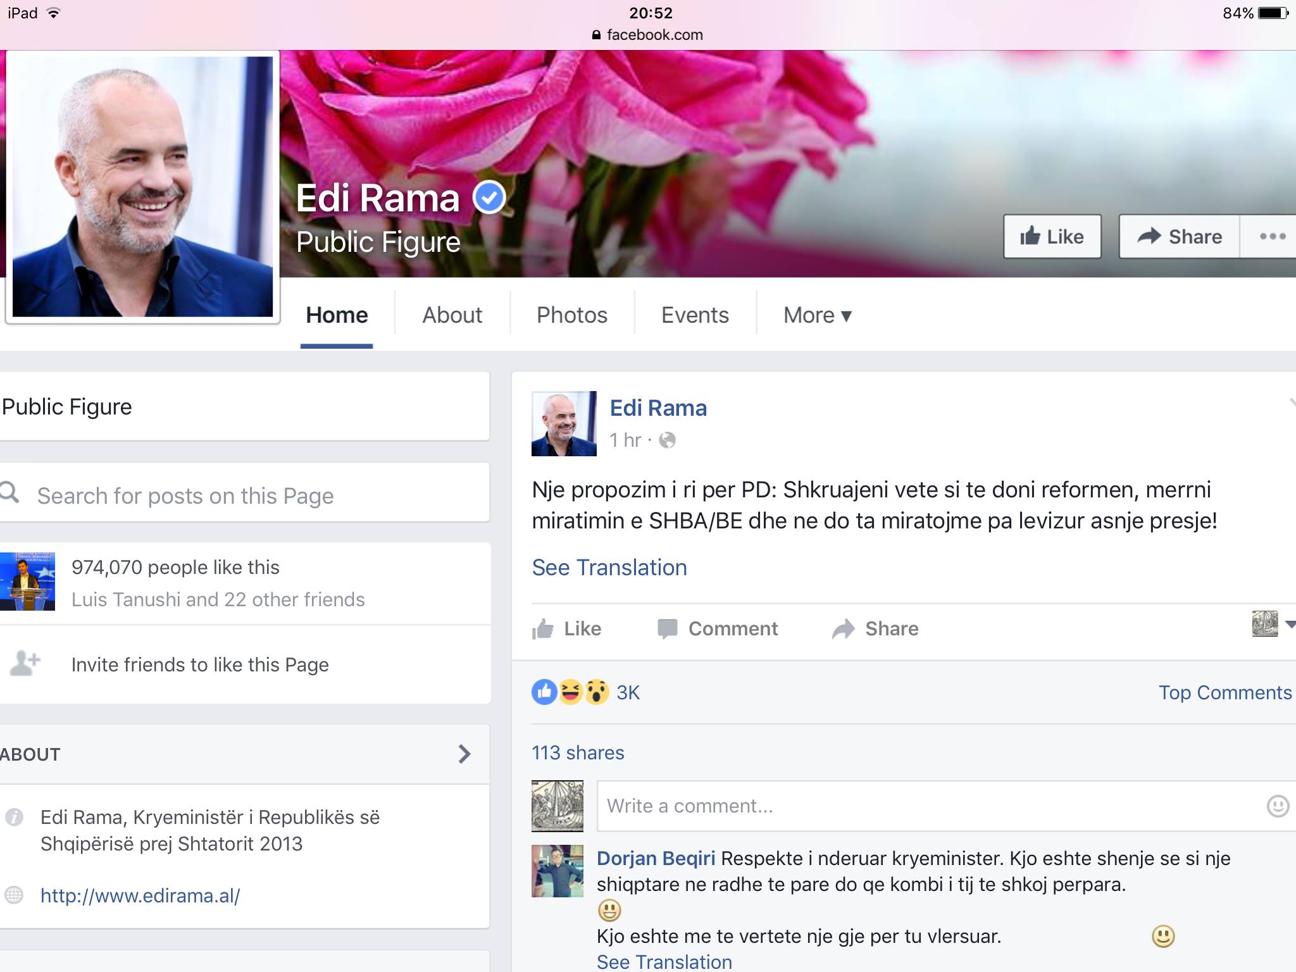Click the Public Figure category in the left panel

point(67,406)
